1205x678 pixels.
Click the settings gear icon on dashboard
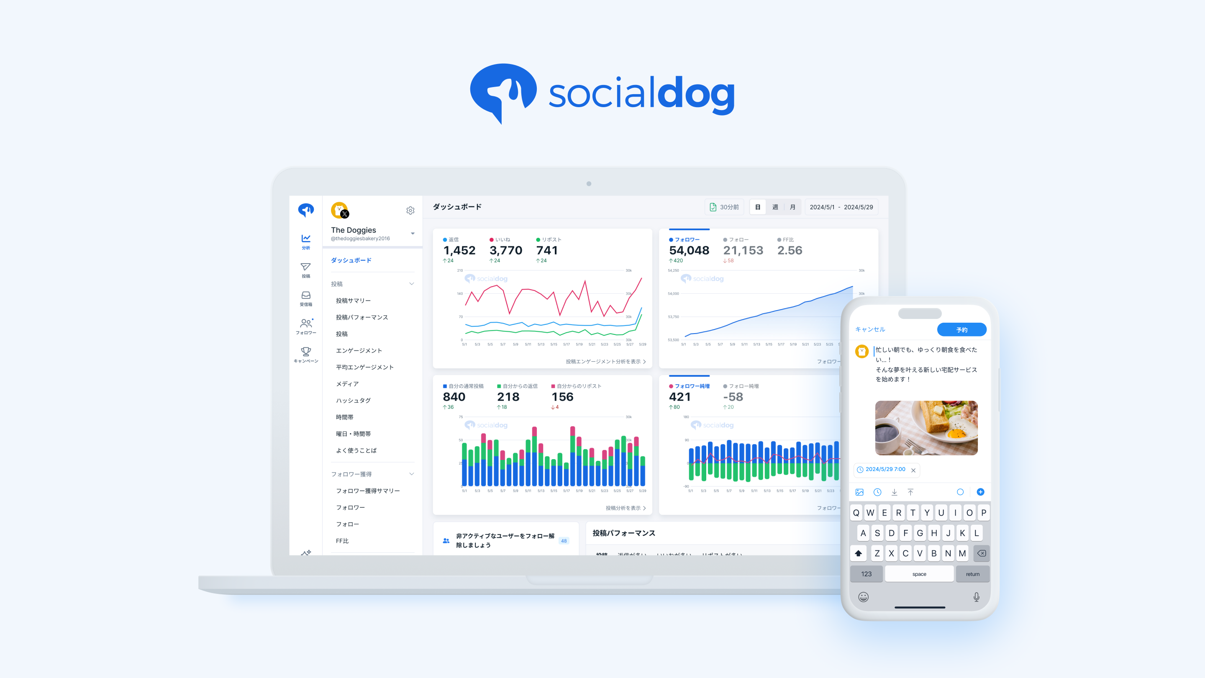411,209
